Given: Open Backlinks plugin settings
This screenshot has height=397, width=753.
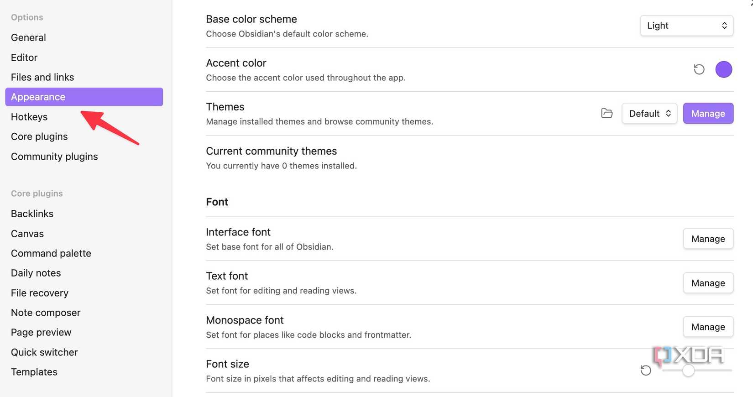Looking at the screenshot, I should [x=32, y=214].
